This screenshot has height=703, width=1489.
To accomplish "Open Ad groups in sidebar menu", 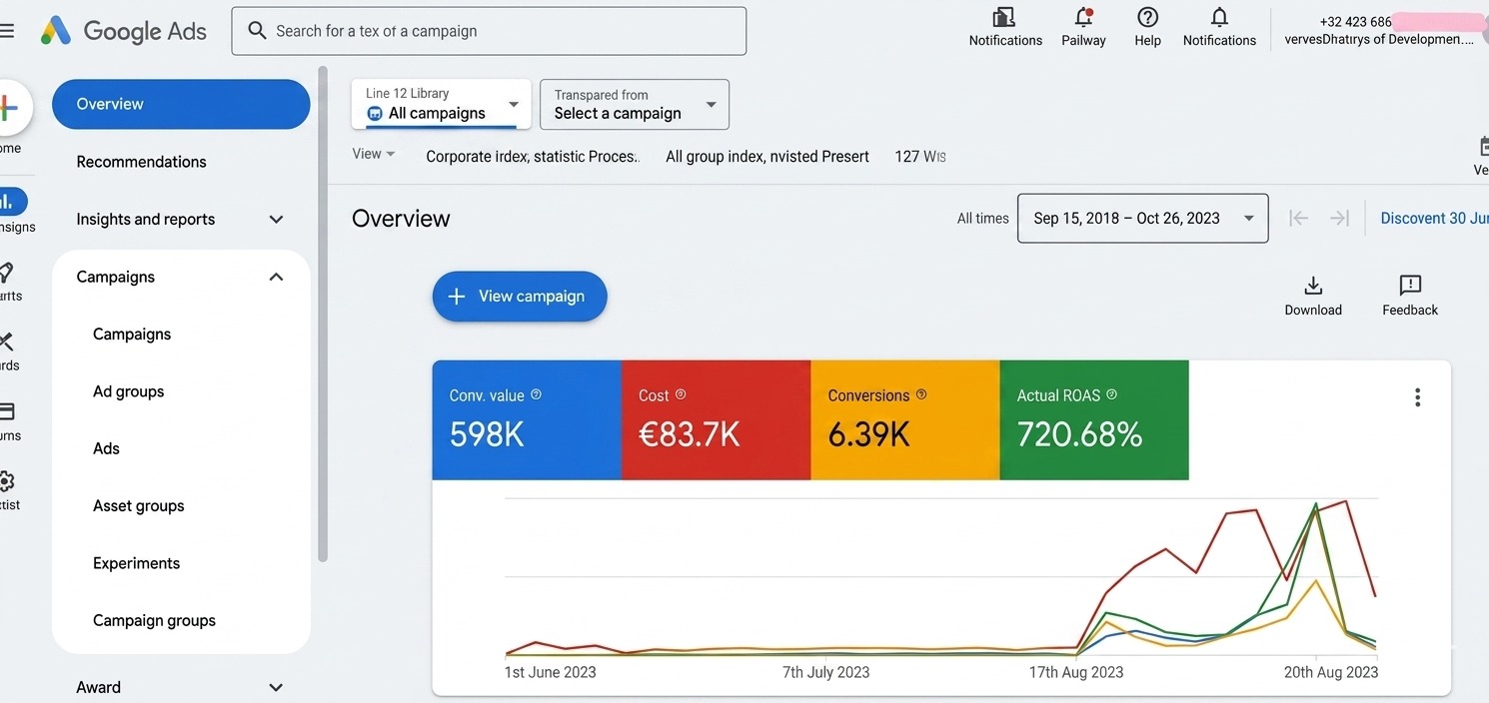I will (x=128, y=391).
